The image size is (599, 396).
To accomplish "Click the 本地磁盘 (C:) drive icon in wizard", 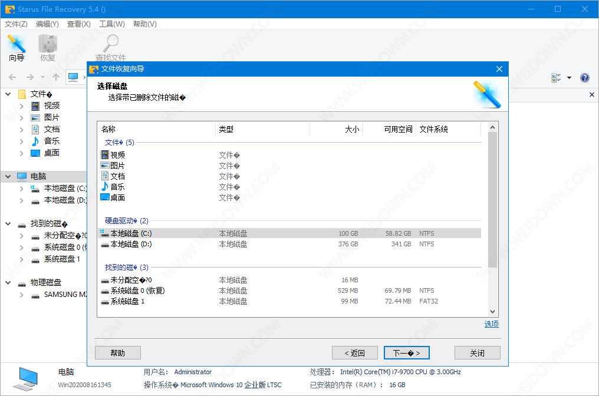I will [x=105, y=233].
